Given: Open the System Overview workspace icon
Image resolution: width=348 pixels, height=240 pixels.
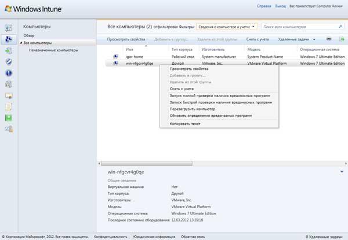Looking at the screenshot, I should (9, 28).
